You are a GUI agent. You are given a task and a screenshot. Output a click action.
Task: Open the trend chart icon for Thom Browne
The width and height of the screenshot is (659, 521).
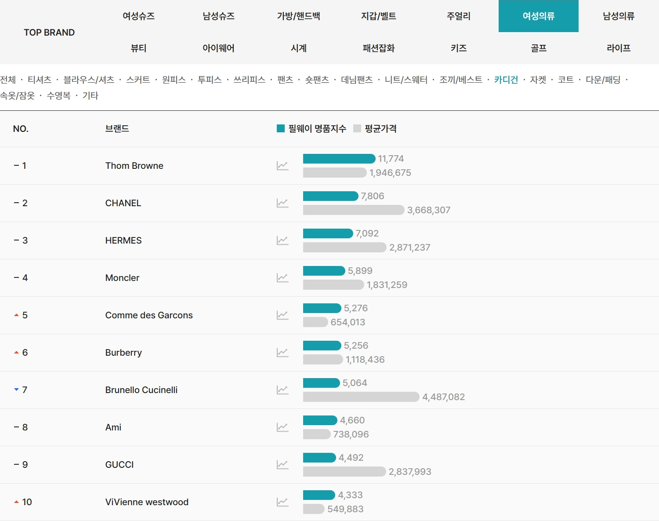point(282,166)
